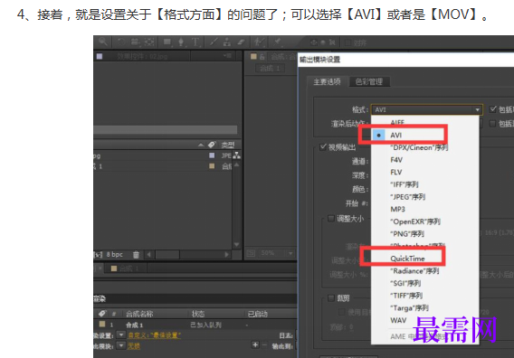The image size is (514, 358).
Task: Switch to the 色彩管理 tab
Action: (369, 81)
